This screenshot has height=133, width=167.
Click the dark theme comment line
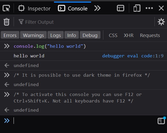click(x=82, y=75)
